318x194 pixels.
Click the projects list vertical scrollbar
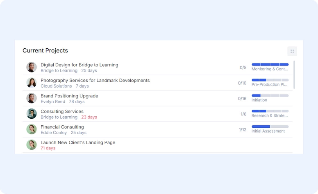tap(294, 74)
